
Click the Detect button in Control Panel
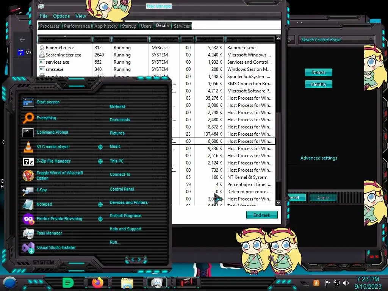click(x=318, y=72)
